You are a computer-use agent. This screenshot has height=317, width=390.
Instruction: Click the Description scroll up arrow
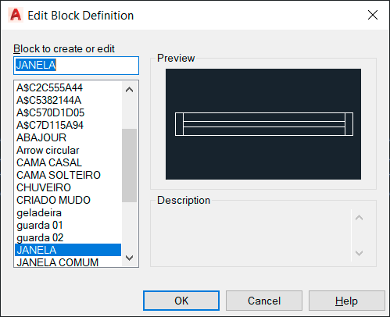pyautogui.click(x=359, y=218)
